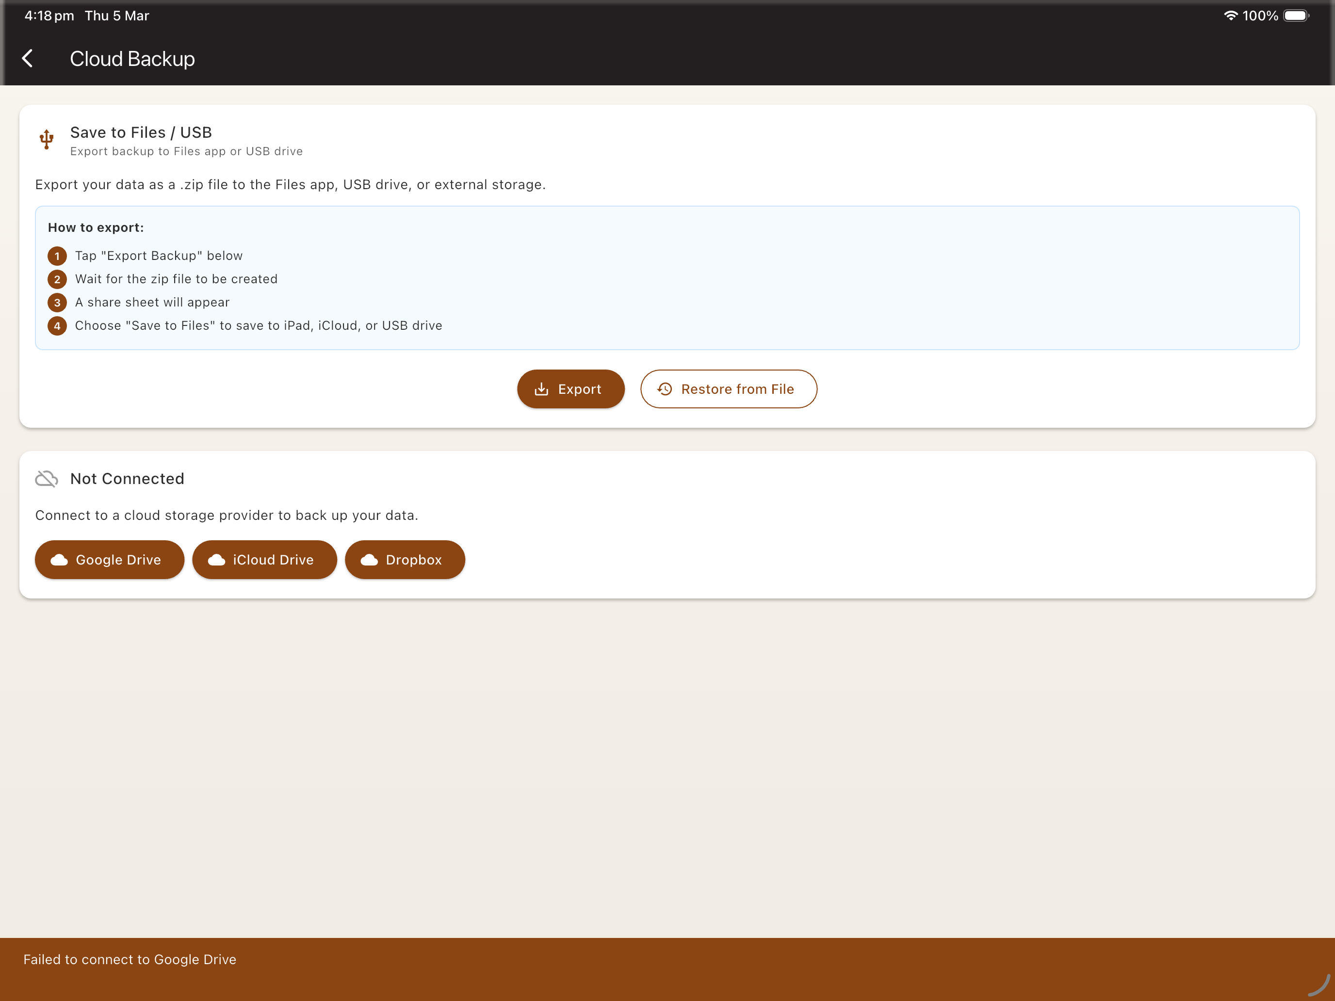
Task: Tap the USB export icon beside Save to Files
Action: [47, 139]
